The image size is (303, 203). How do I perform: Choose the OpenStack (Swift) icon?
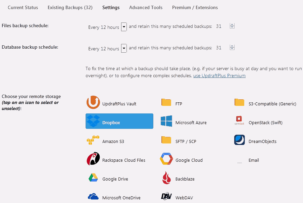(239, 120)
